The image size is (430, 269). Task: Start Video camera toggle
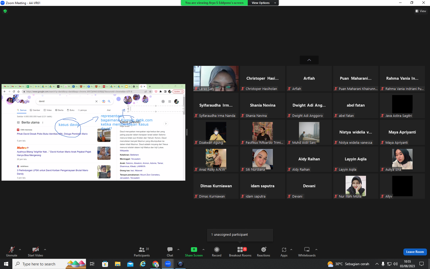click(35, 252)
